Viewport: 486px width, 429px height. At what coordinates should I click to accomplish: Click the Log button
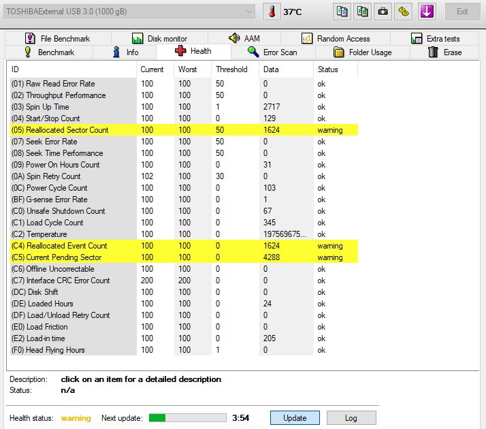click(x=351, y=418)
